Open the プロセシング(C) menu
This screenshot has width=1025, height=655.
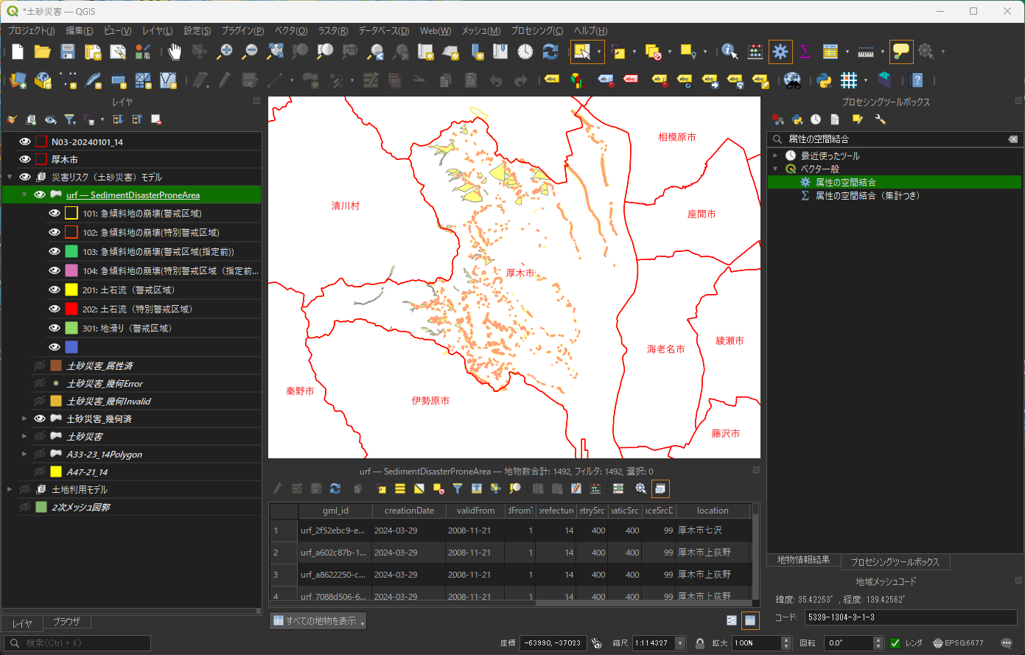(536, 31)
